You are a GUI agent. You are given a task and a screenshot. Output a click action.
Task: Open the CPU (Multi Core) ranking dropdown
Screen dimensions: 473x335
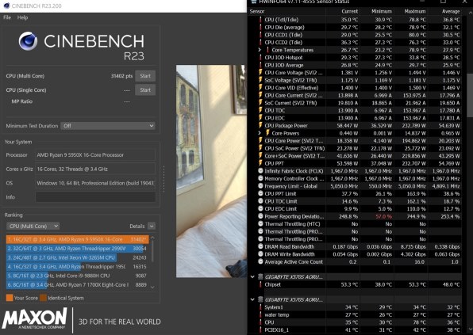(x=33, y=226)
